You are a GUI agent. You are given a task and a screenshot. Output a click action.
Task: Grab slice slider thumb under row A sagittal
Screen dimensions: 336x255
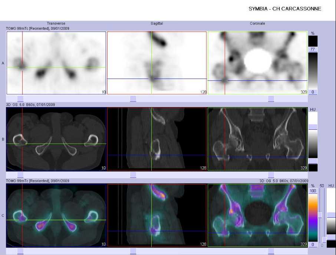[x=133, y=99]
